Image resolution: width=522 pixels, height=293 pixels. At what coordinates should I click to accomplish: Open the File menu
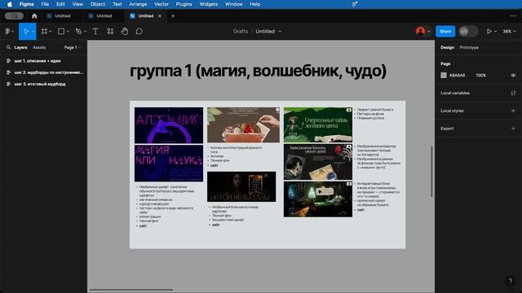click(x=45, y=4)
